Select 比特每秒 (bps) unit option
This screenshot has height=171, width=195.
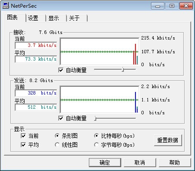(96, 136)
